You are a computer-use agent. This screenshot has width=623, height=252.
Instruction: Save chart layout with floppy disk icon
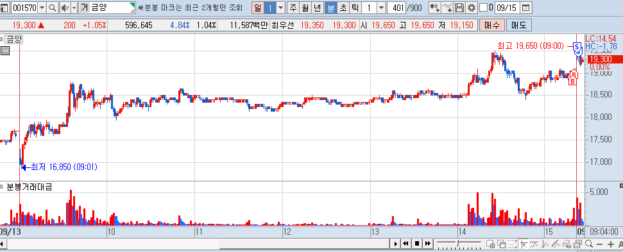click(459, 7)
